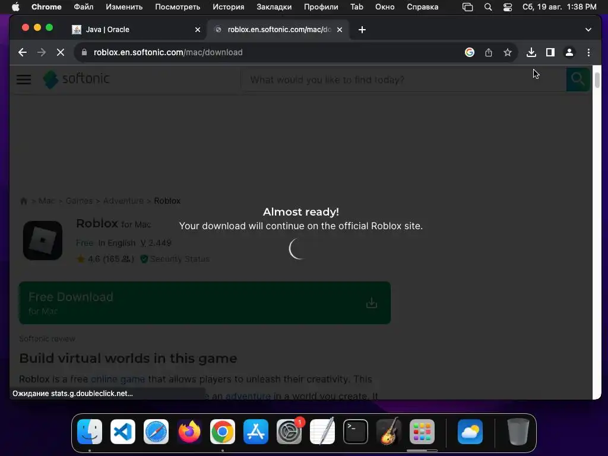The width and height of the screenshot is (608, 456).
Task: Open Security Status link
Action: click(x=175, y=259)
